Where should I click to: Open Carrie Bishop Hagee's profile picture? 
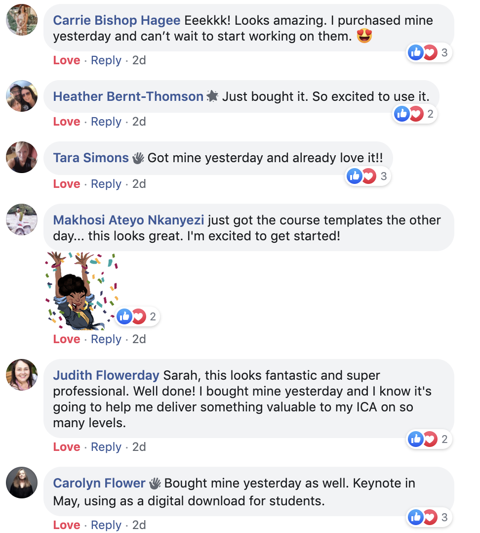[x=22, y=20]
